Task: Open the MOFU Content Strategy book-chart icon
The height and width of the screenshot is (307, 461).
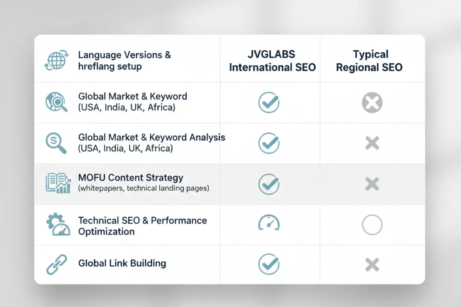Action: [58, 183]
